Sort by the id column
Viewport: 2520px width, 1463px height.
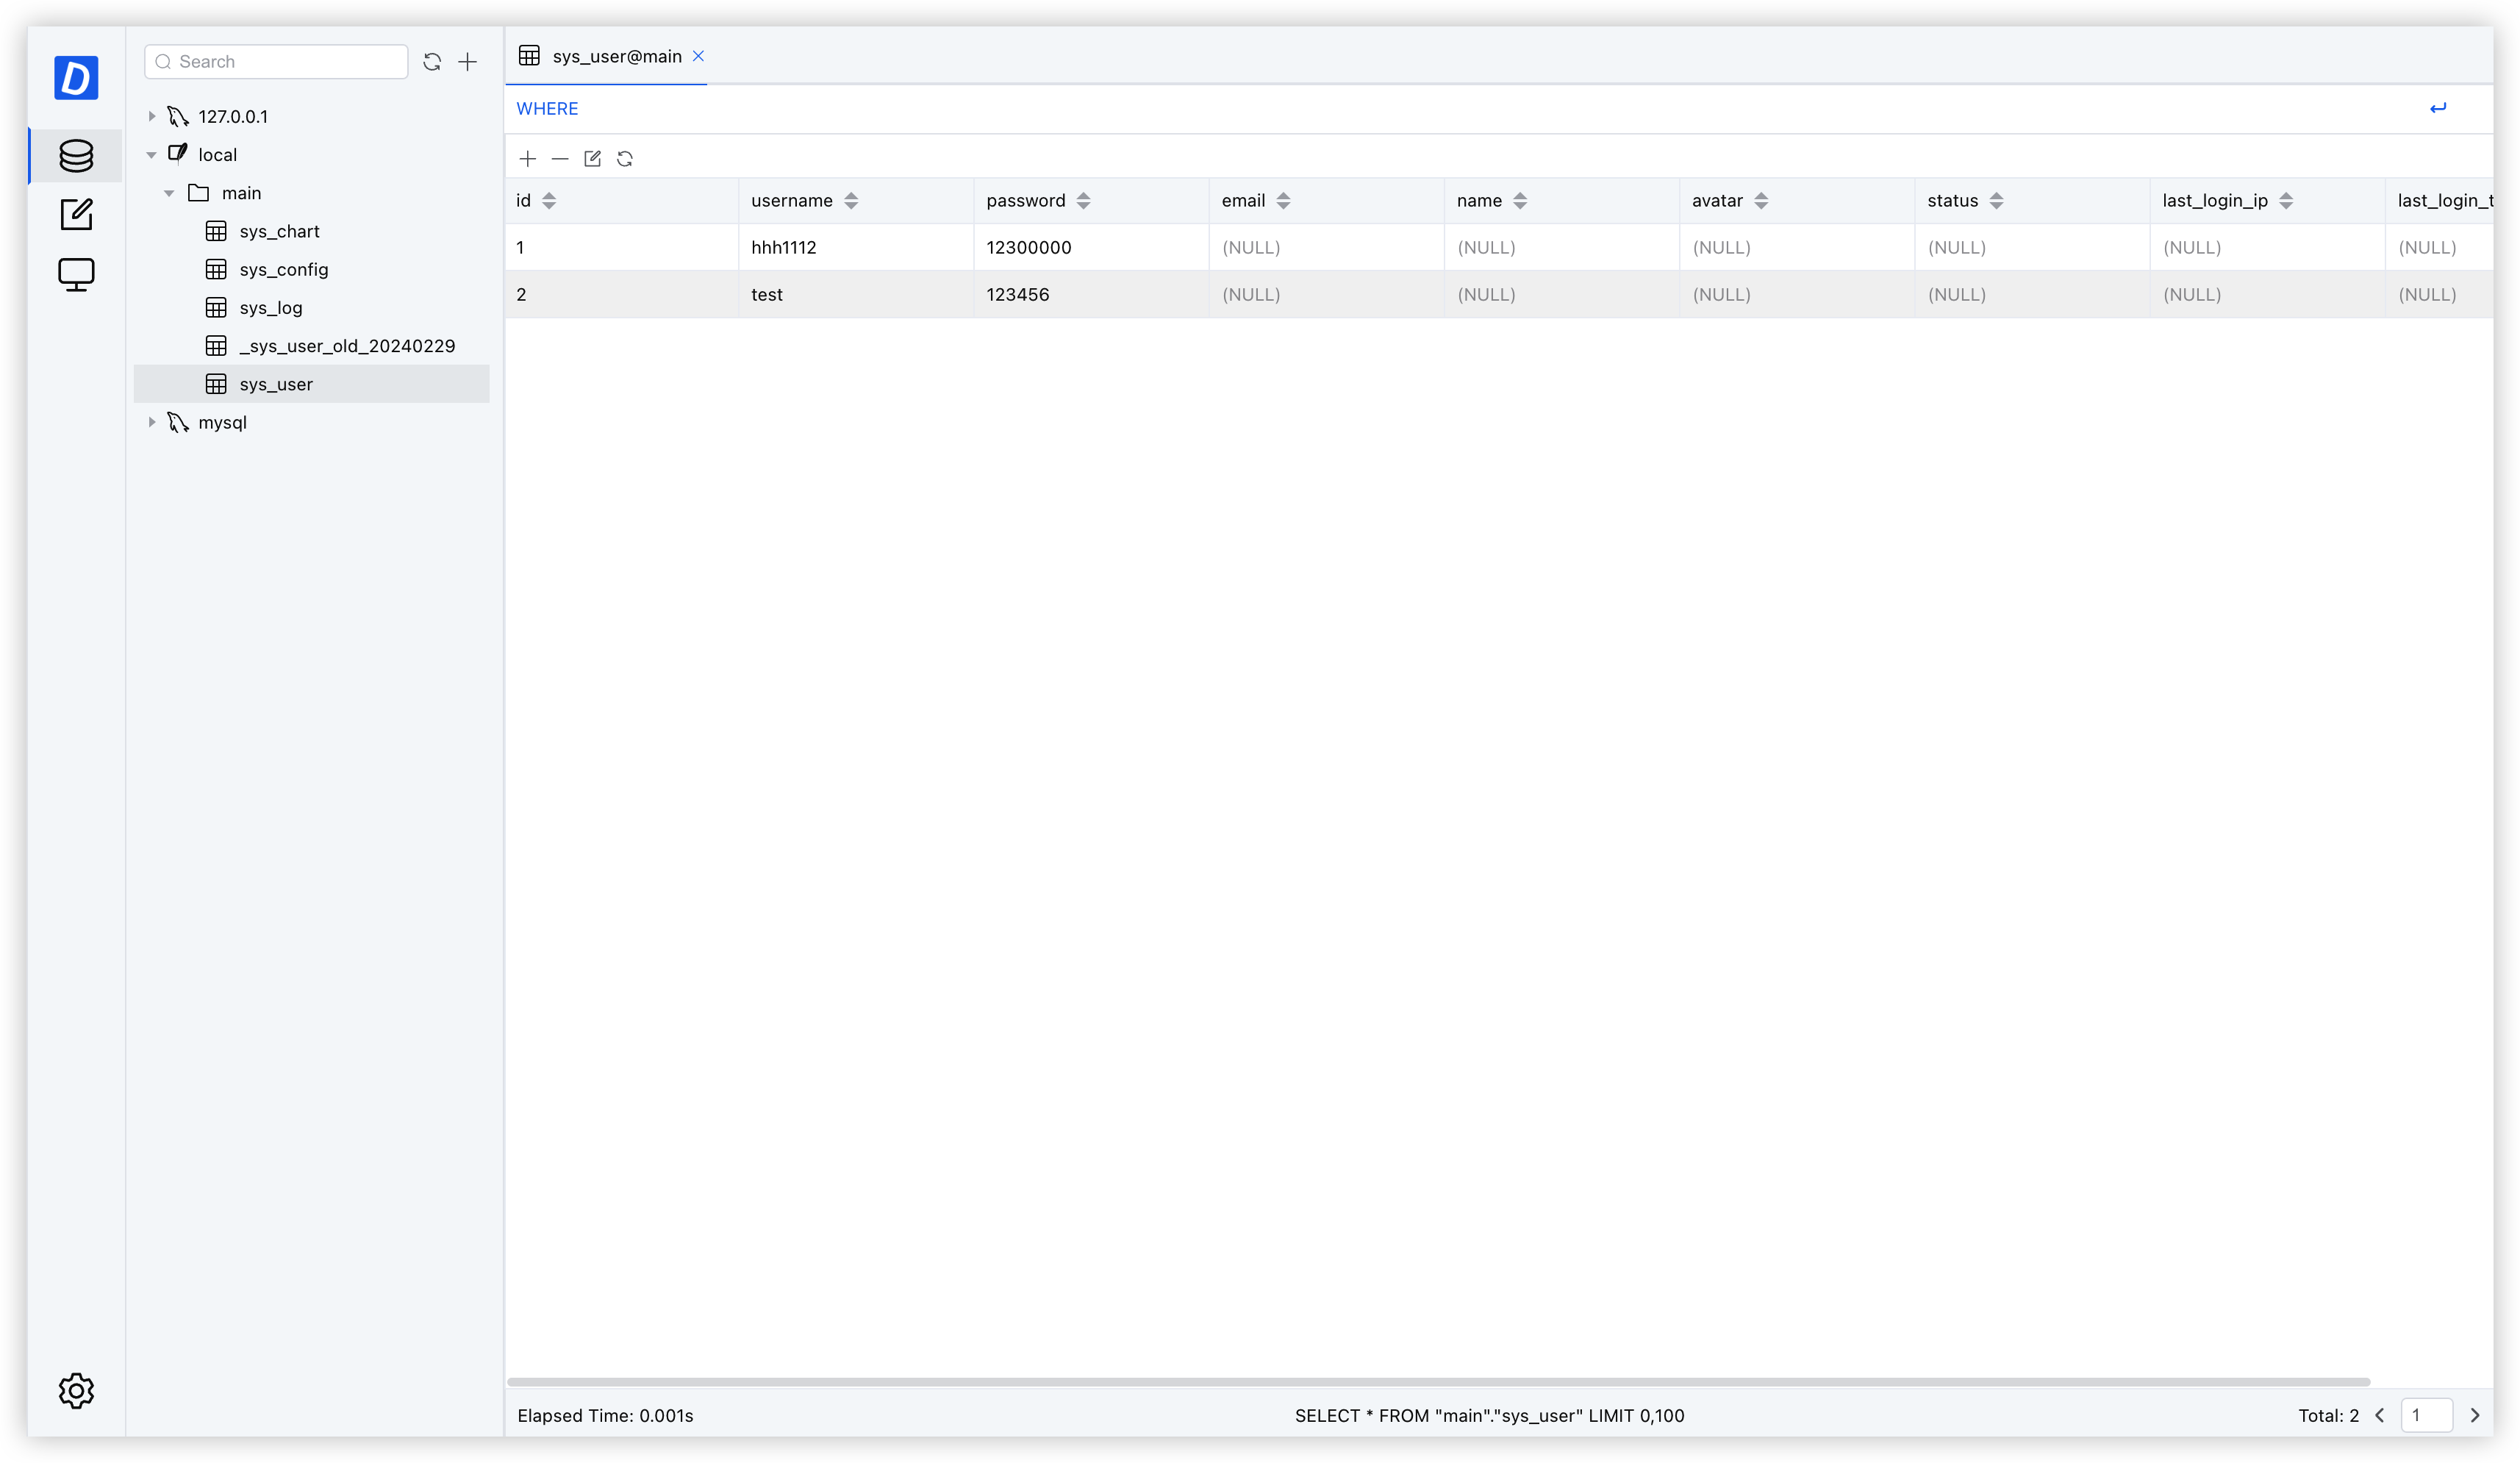pos(549,201)
